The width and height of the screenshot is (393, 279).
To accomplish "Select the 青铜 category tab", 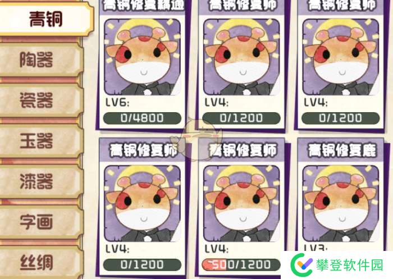I will coord(46,19).
